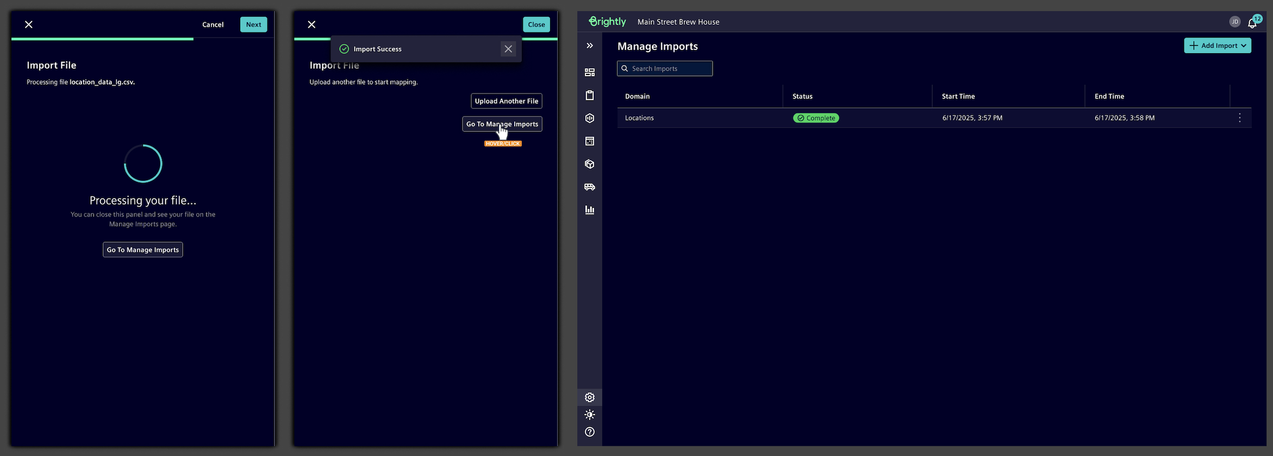Open the settings gear icon in sidebar
This screenshot has width=1273, height=456.
tap(590, 397)
